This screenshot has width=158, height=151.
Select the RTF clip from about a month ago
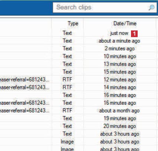pos(79,111)
